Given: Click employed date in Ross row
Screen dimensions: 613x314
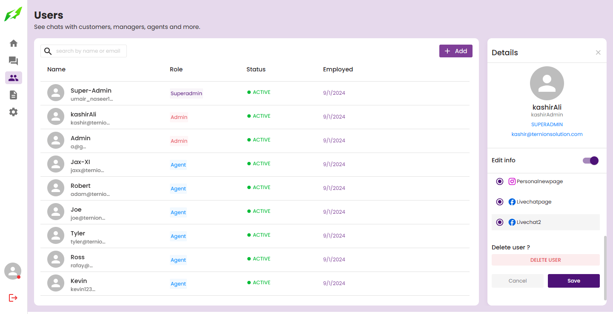Looking at the screenshot, I should pos(334,260).
